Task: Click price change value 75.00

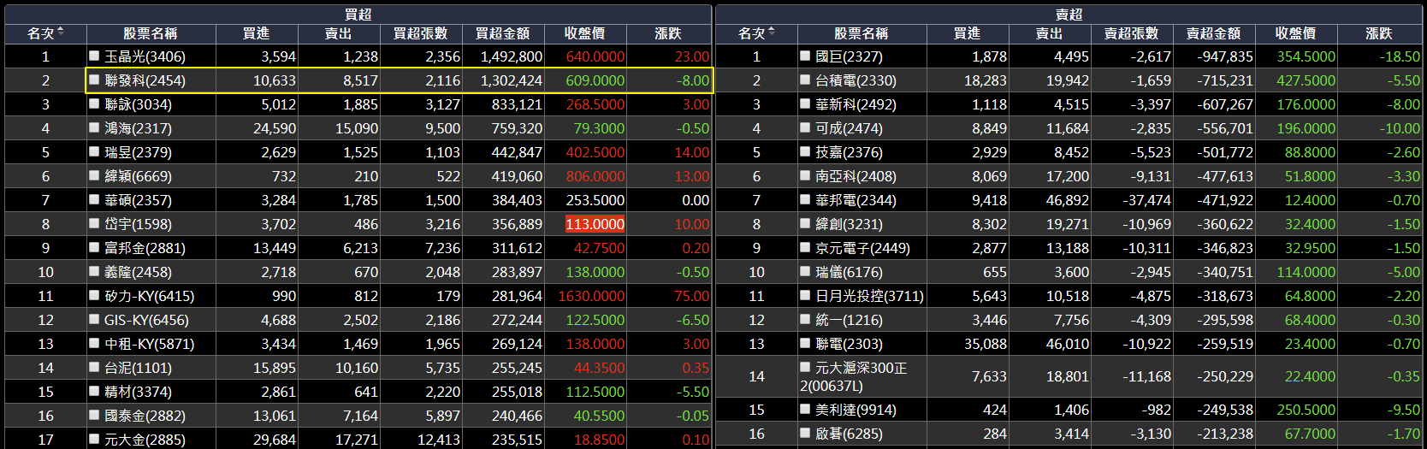Action: pyautogui.click(x=691, y=296)
